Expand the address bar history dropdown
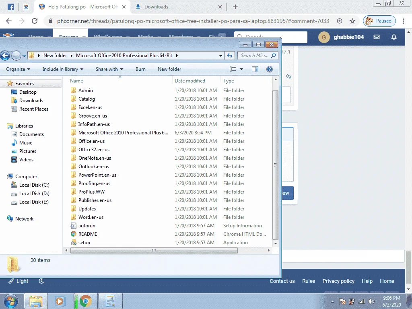The image size is (412, 309). 220,56
